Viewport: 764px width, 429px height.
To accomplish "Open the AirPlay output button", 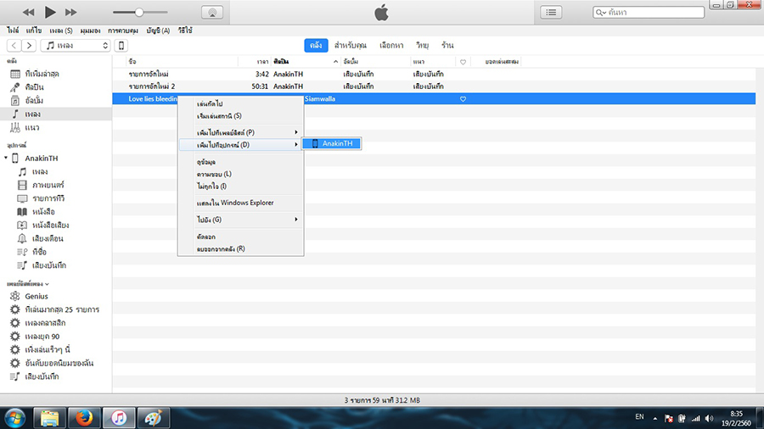I will [x=212, y=12].
